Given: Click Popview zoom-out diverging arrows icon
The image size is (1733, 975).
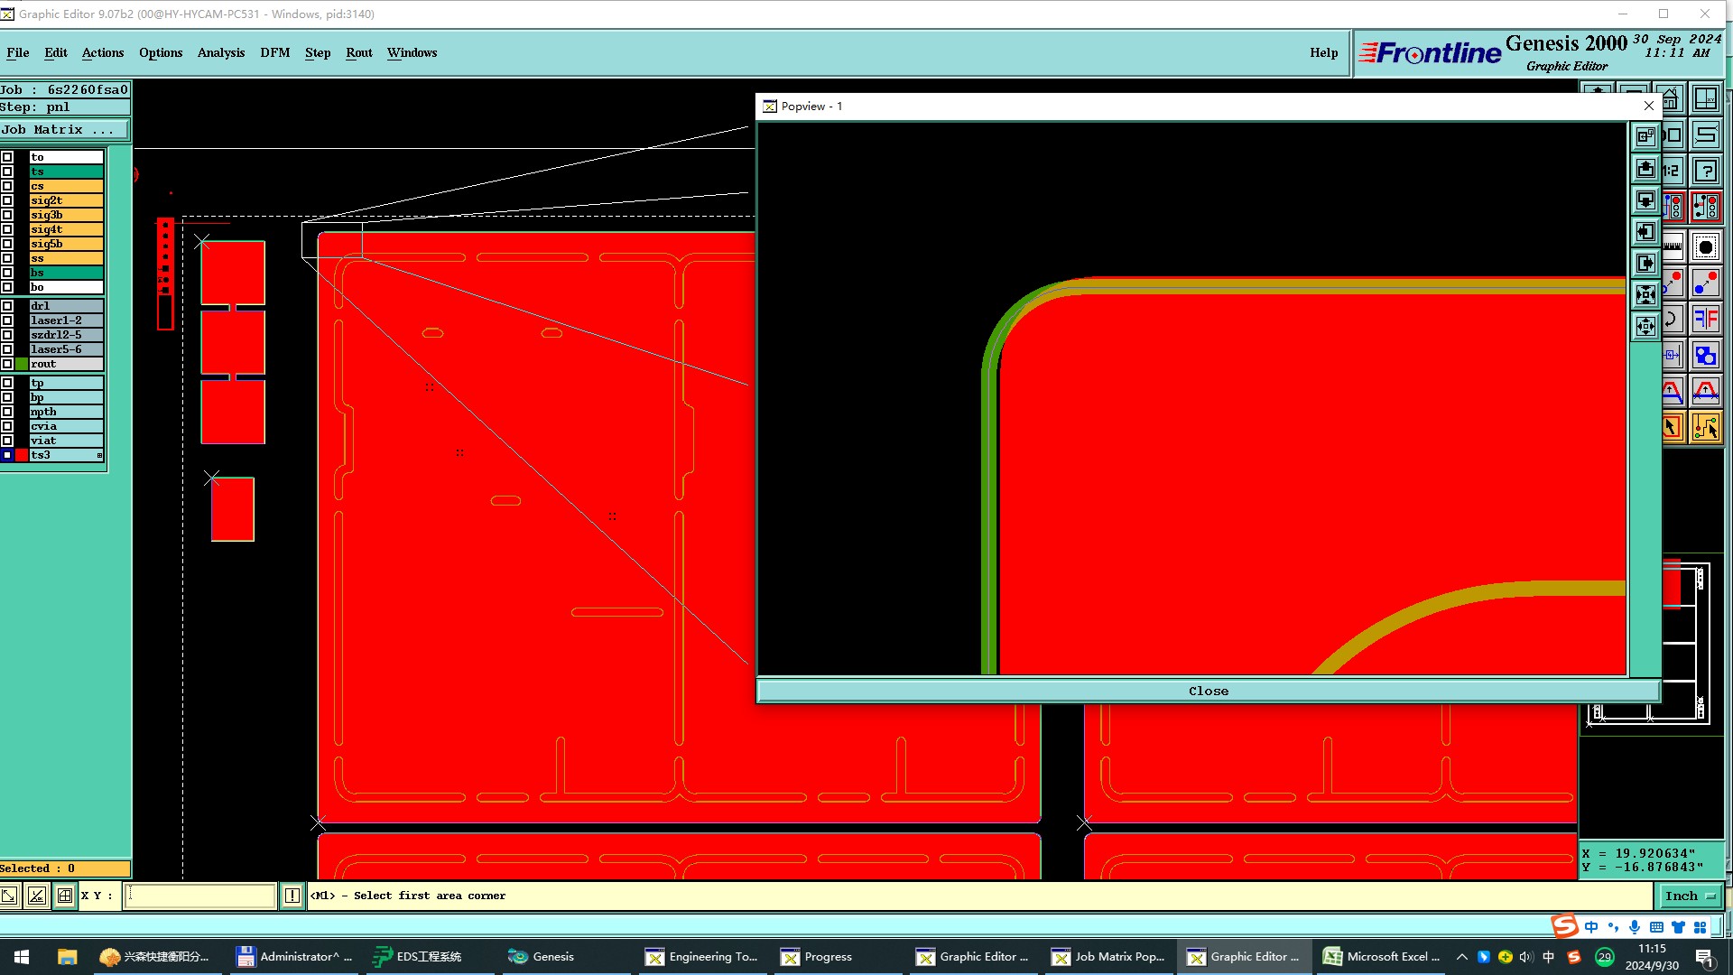Looking at the screenshot, I should pyautogui.click(x=1645, y=327).
